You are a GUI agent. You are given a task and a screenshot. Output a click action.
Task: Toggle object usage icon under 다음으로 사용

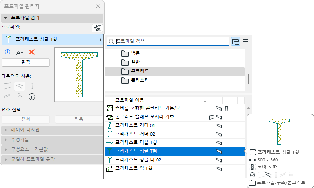20,97
